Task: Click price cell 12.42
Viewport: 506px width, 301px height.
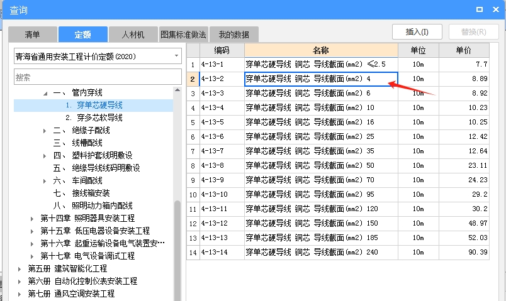Action: click(x=464, y=136)
